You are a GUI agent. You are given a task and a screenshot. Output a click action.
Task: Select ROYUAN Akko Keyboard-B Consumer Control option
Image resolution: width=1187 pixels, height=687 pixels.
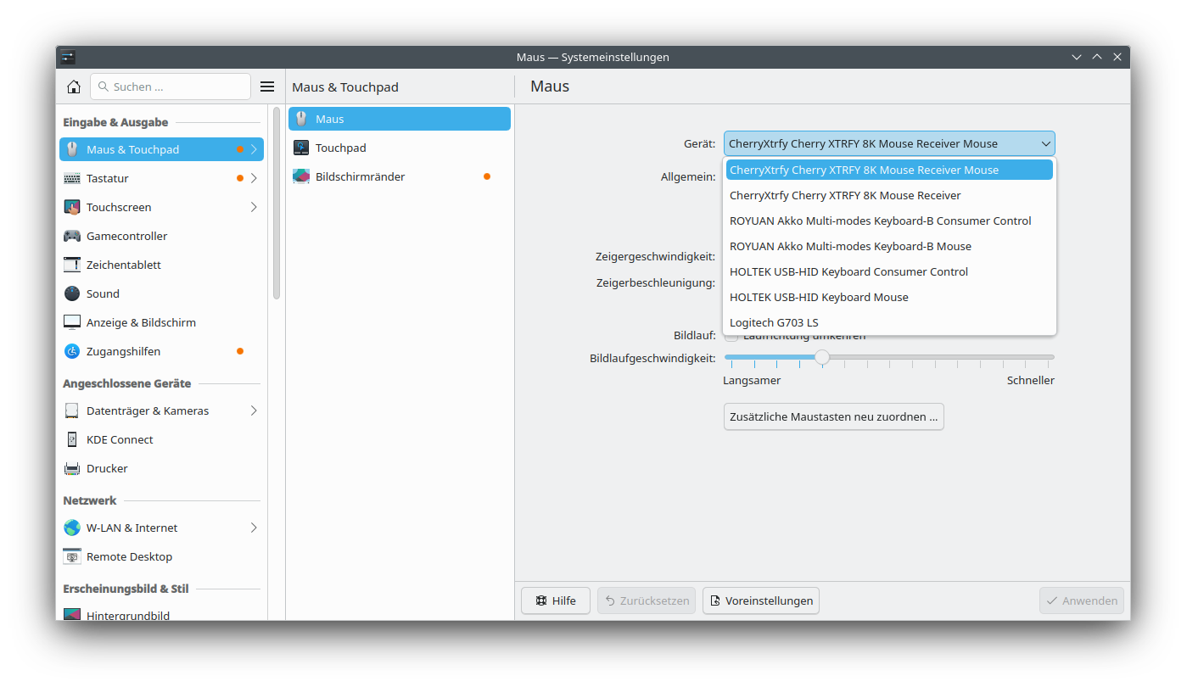tap(889, 221)
